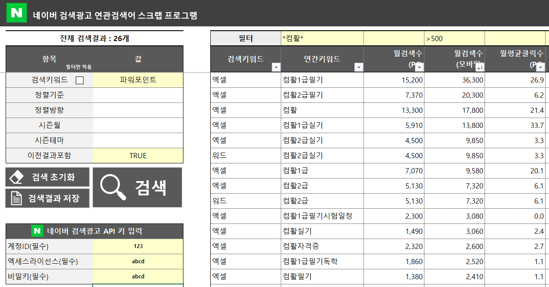
Task: Select the 컴활1급필기 keyword cell
Action: (x=322, y=80)
